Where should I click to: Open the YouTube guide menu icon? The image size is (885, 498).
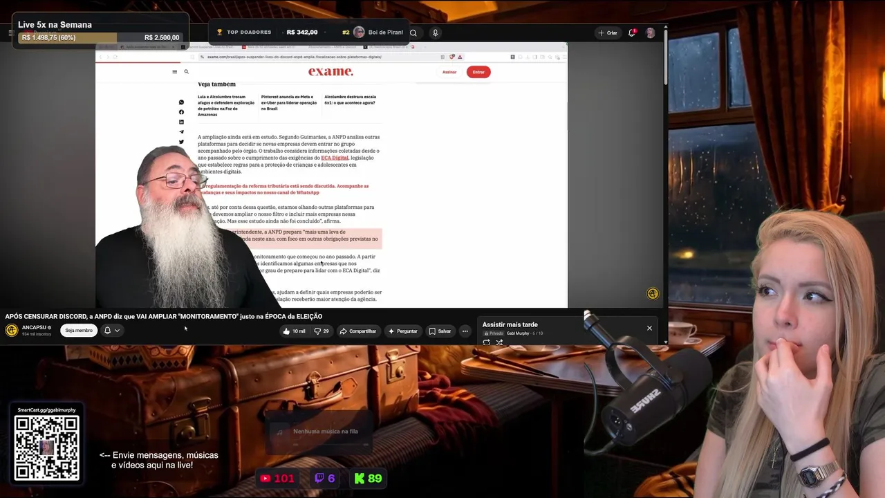coord(11,33)
